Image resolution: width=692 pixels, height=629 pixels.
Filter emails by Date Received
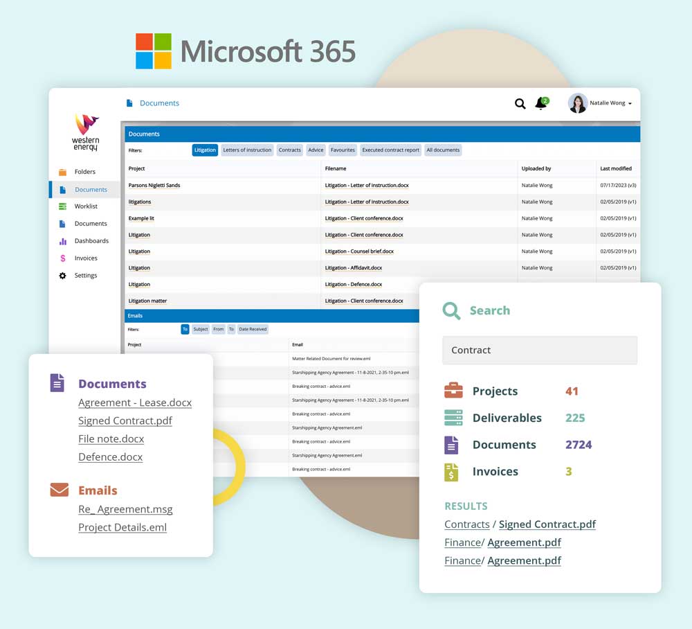pyautogui.click(x=253, y=330)
